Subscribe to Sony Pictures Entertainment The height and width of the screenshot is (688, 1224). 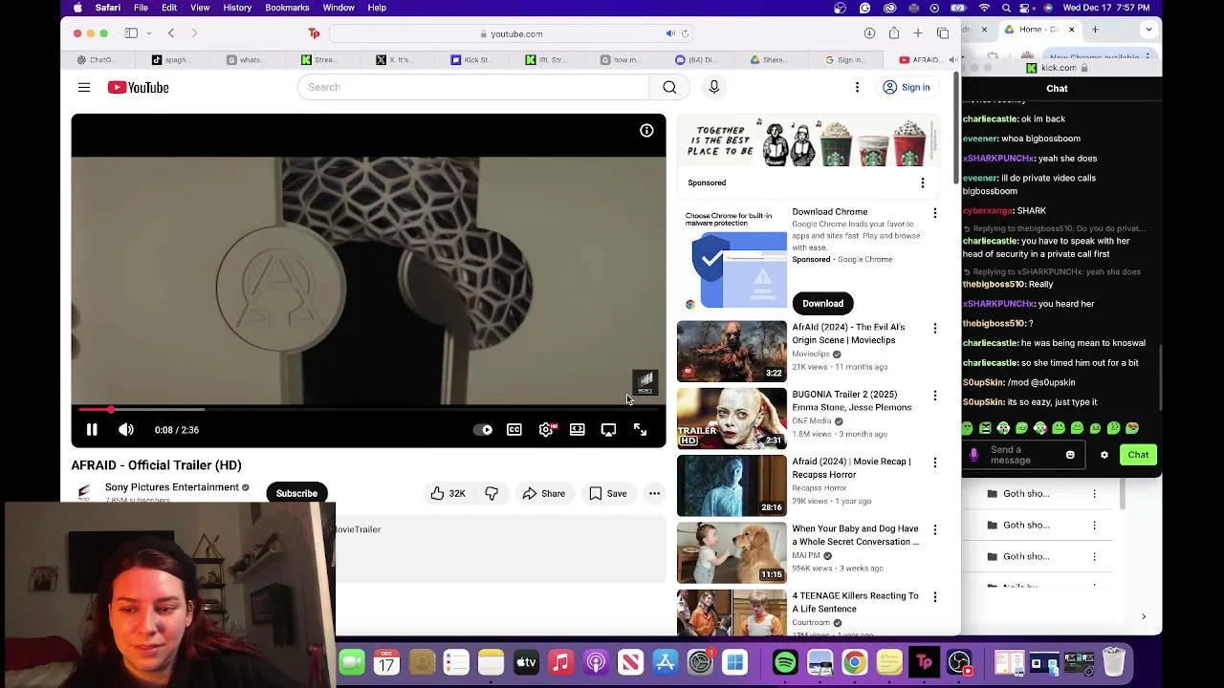pos(296,493)
